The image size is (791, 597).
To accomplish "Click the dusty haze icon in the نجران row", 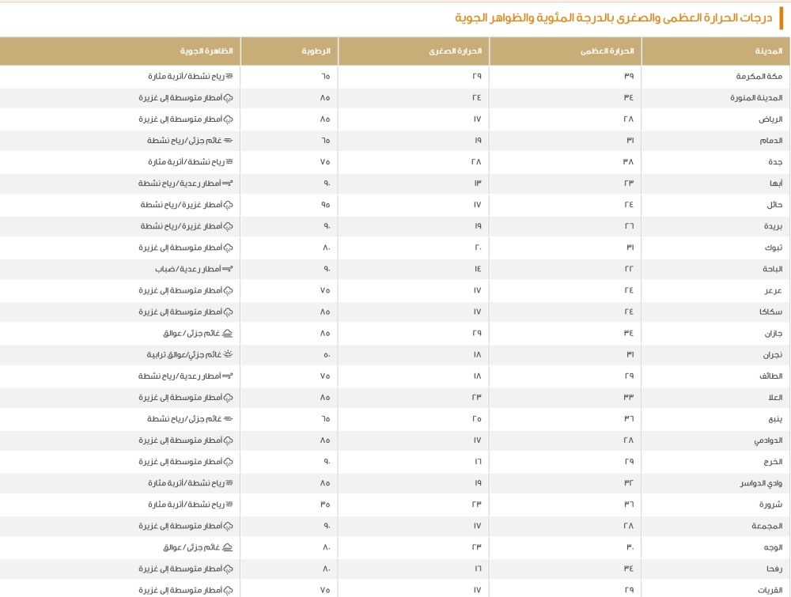I will (229, 355).
